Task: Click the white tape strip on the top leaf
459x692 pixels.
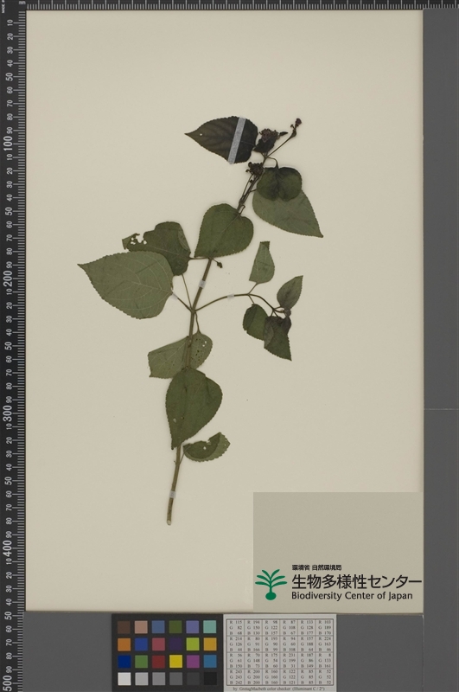Action: tap(237, 140)
